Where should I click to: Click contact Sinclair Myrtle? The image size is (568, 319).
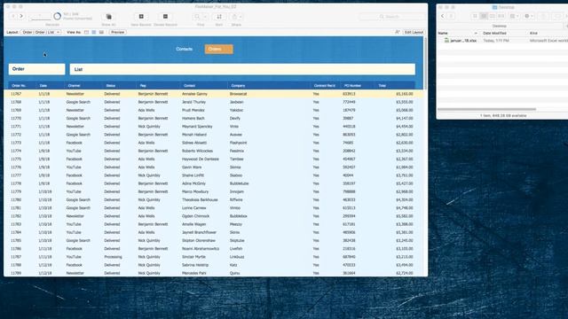click(x=193, y=257)
